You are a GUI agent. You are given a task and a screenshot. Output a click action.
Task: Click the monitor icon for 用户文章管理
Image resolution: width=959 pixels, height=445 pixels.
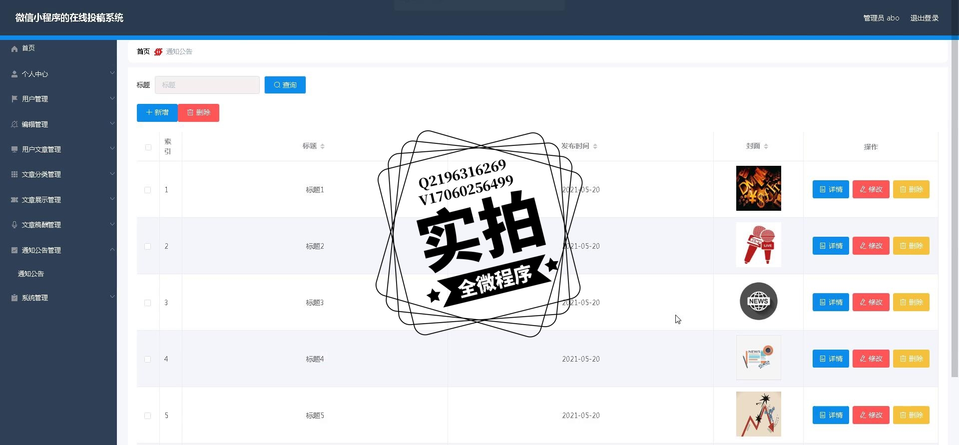coord(14,149)
